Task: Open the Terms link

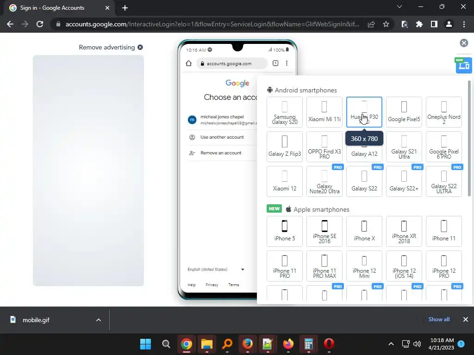Action: tap(234, 285)
